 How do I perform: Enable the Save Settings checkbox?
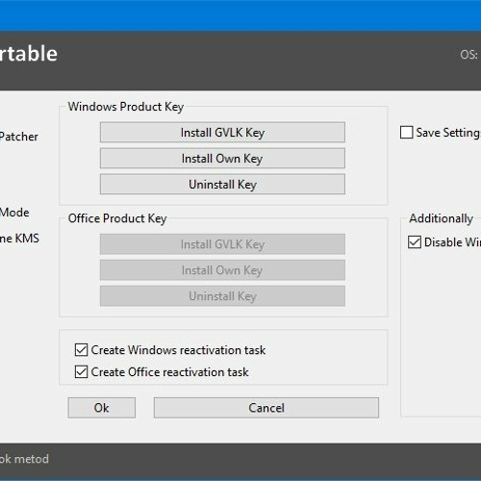pyautogui.click(x=407, y=132)
